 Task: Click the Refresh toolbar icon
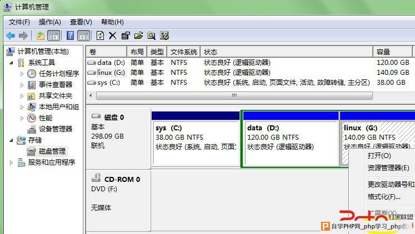click(100, 35)
